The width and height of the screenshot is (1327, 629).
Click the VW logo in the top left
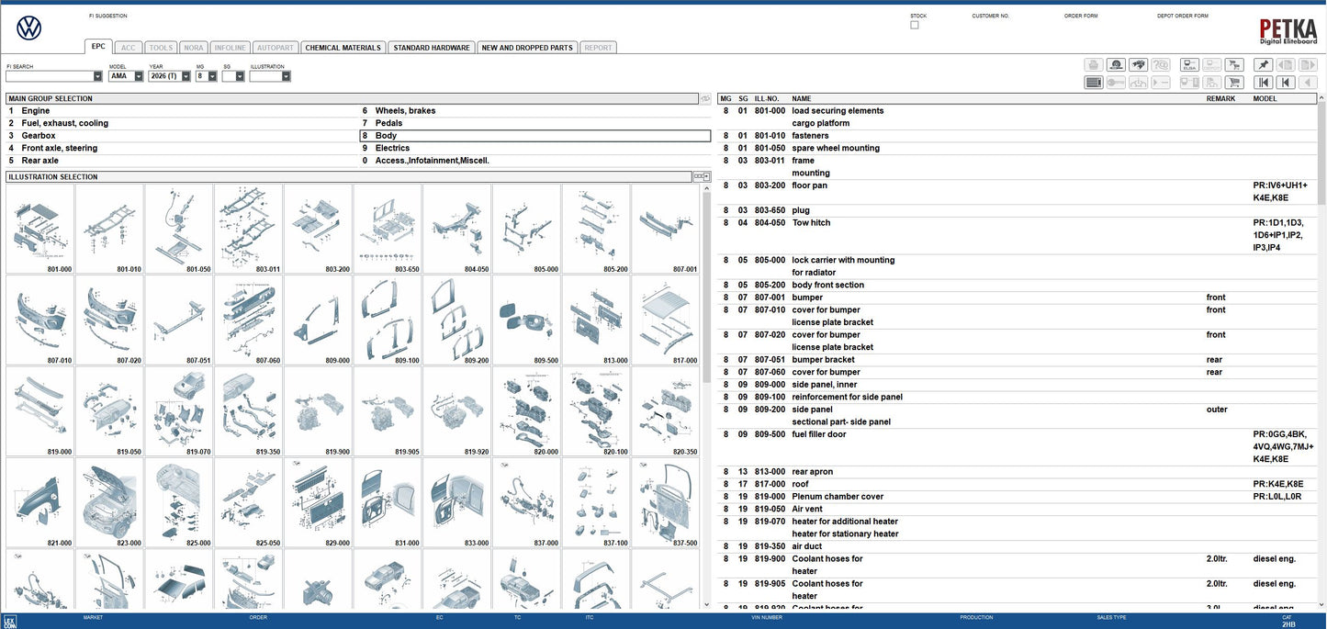(x=28, y=27)
